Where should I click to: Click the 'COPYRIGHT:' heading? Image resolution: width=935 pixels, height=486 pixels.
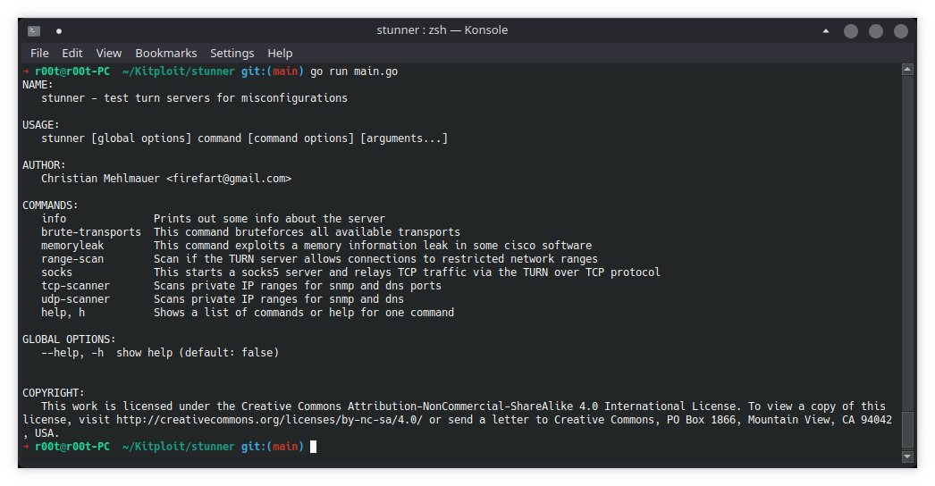[x=54, y=393]
